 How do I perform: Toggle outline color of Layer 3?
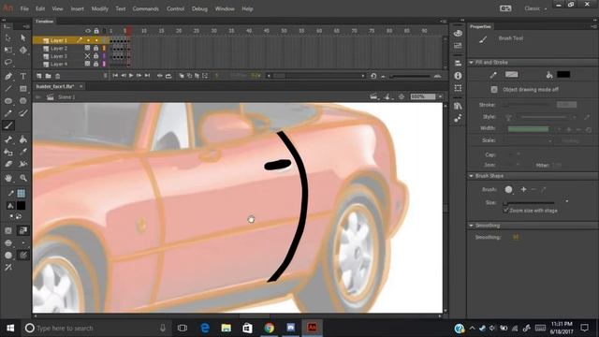104,56
